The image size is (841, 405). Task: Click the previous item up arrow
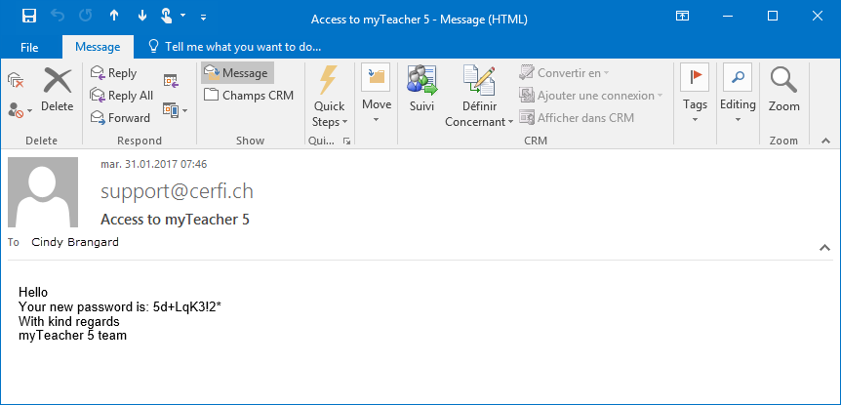[114, 17]
